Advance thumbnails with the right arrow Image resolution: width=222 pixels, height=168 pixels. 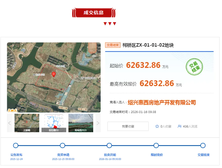pyautogui.click(x=98, y=123)
